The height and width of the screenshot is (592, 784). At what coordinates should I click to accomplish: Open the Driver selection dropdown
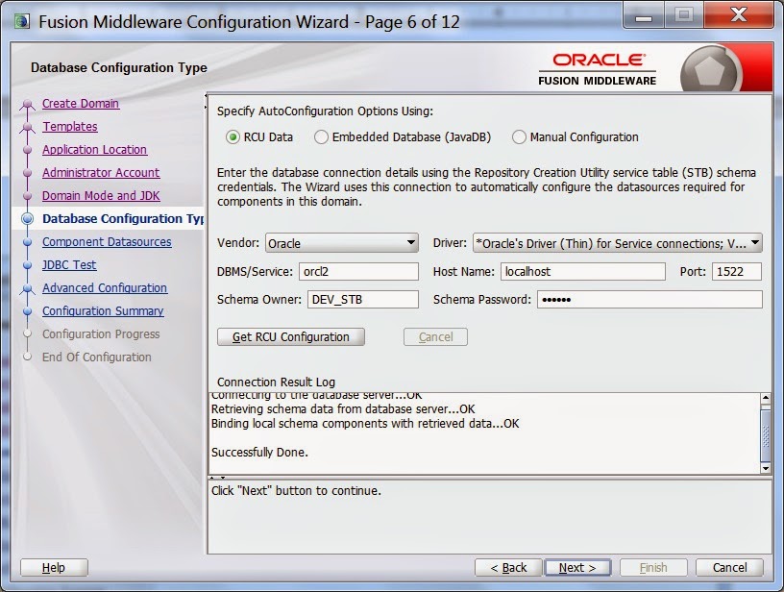[x=758, y=243]
